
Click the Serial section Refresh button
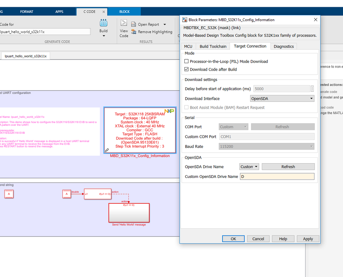click(283, 127)
